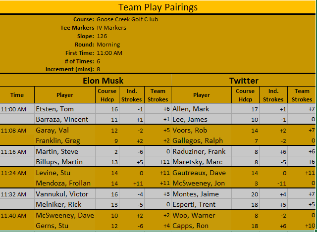
Task: Click the Round value Morning
Action: 108,45
